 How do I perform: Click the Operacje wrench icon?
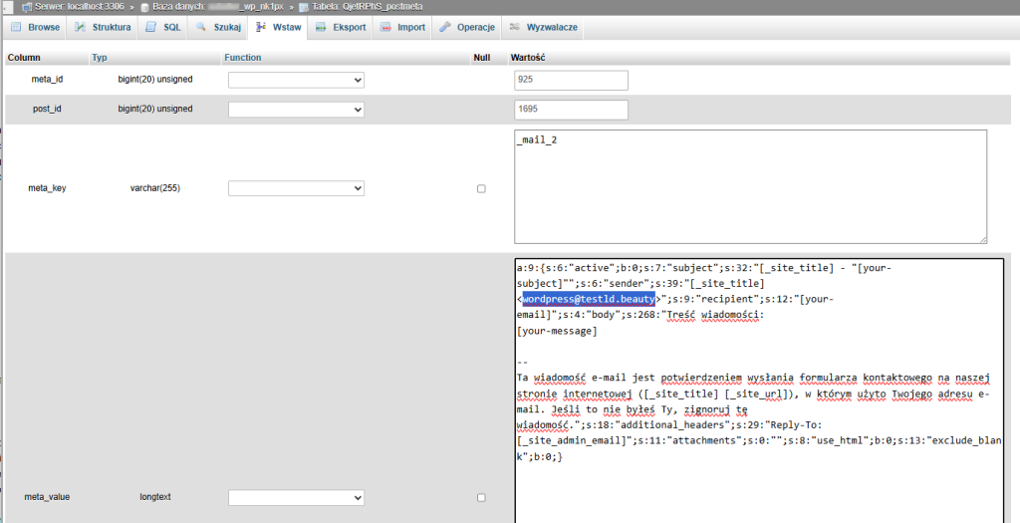[x=445, y=27]
